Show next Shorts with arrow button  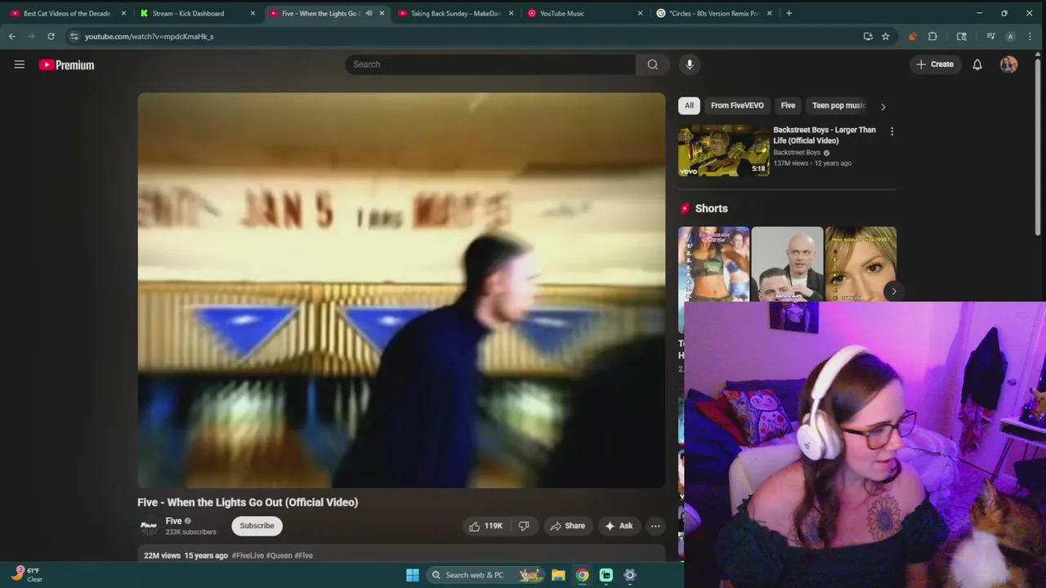pos(894,292)
